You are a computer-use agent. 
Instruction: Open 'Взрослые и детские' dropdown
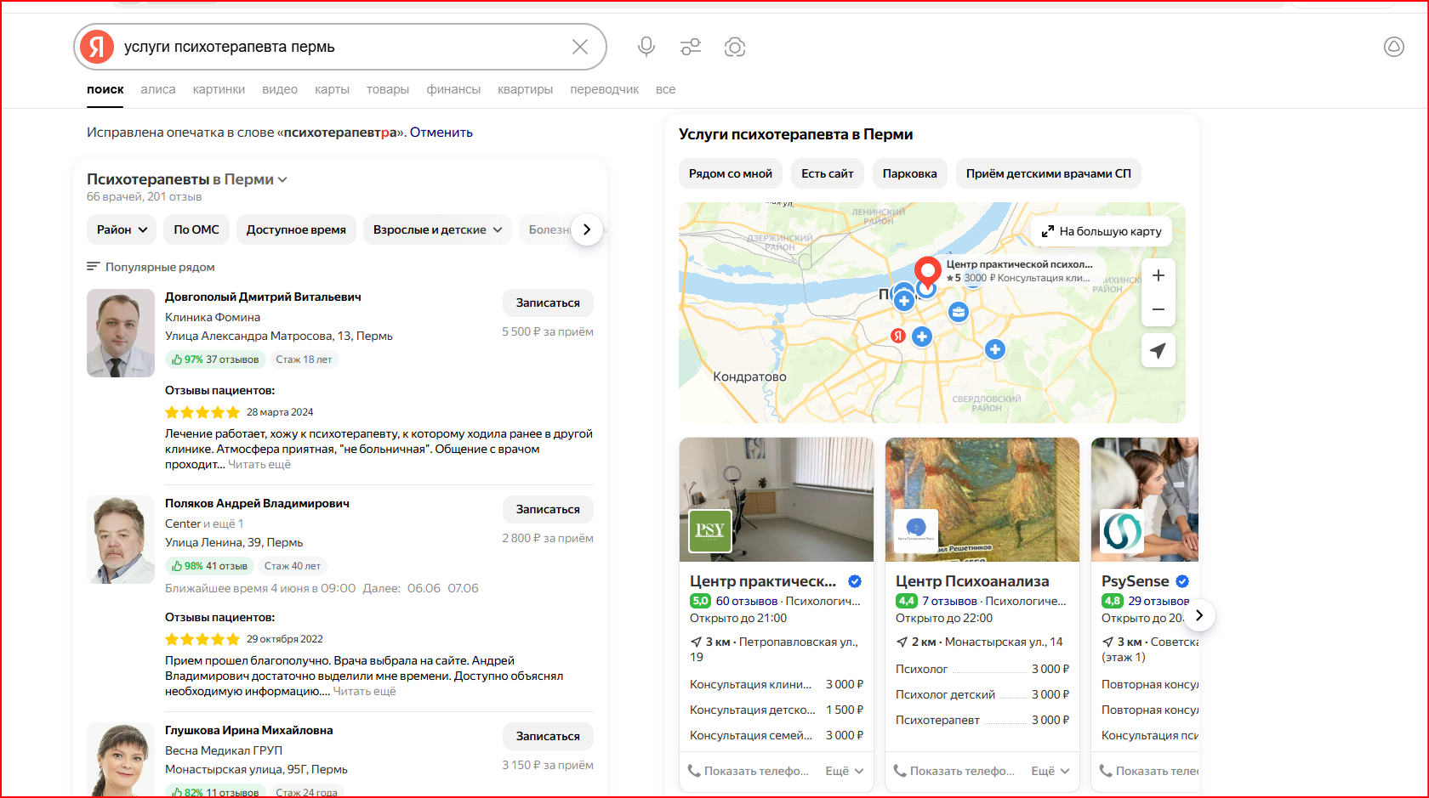(x=437, y=229)
